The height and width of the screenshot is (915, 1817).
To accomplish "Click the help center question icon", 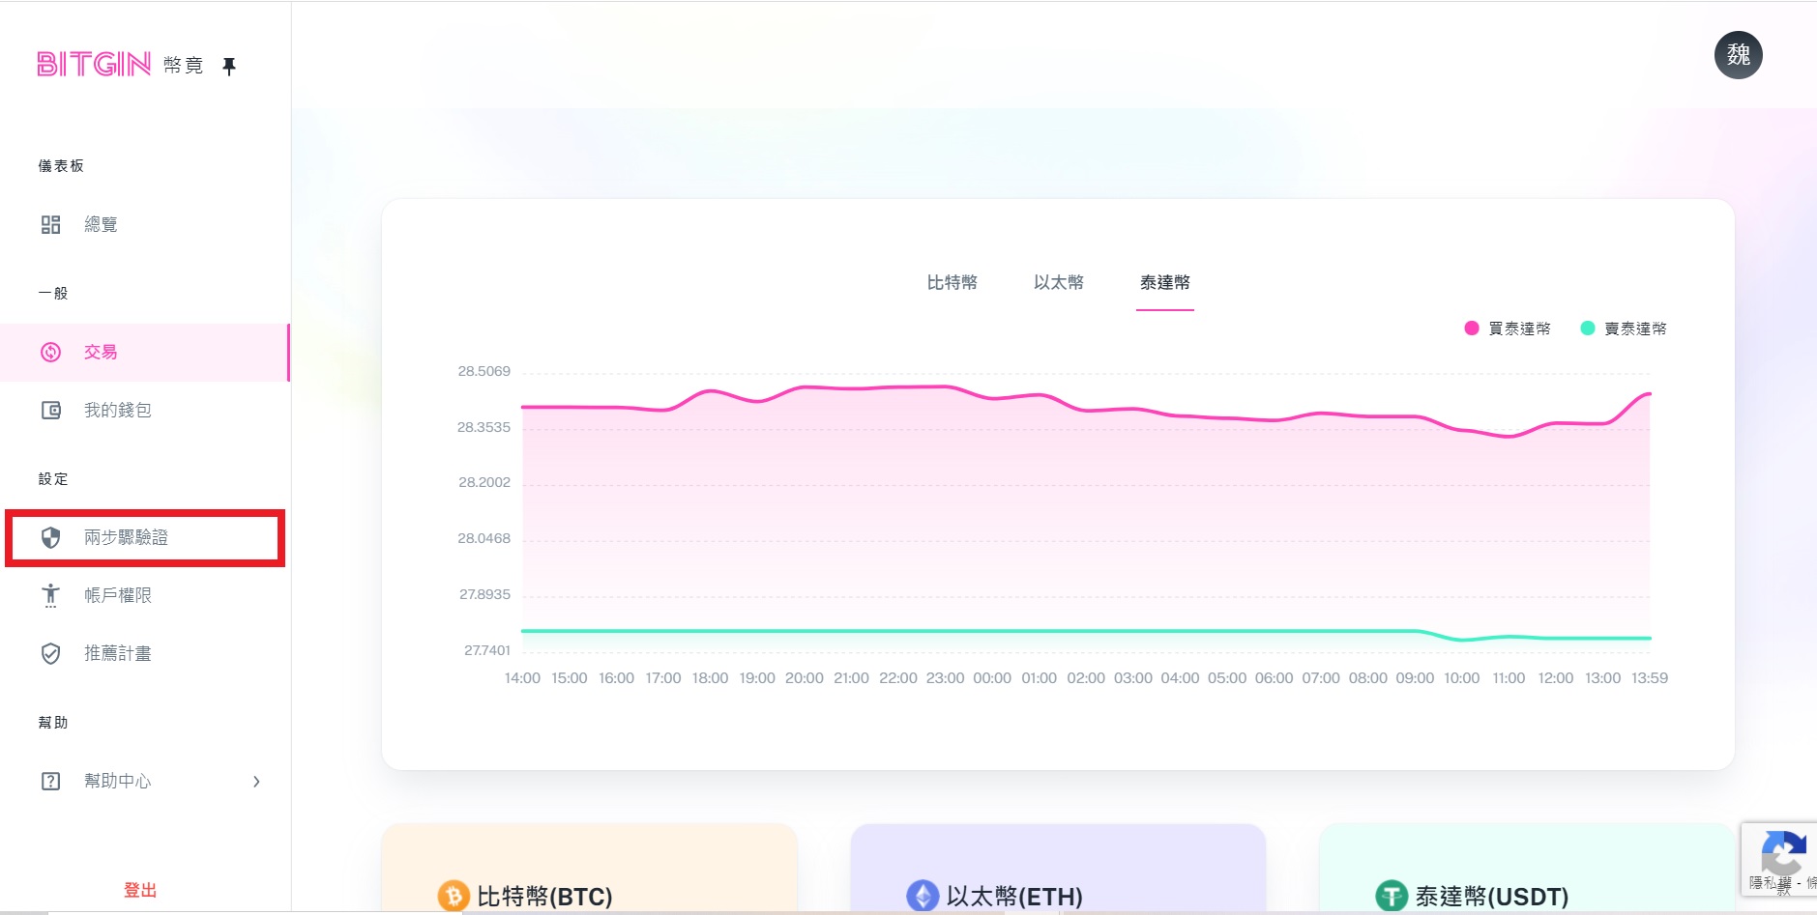I will (x=51, y=781).
